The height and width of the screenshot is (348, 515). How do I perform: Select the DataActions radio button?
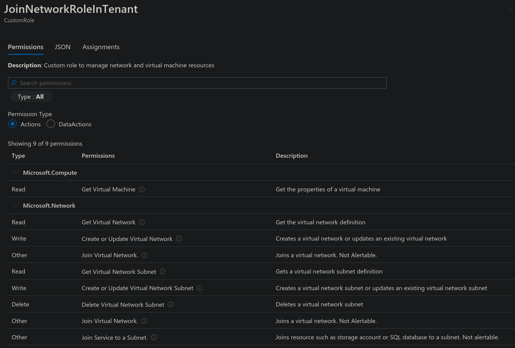tap(51, 124)
